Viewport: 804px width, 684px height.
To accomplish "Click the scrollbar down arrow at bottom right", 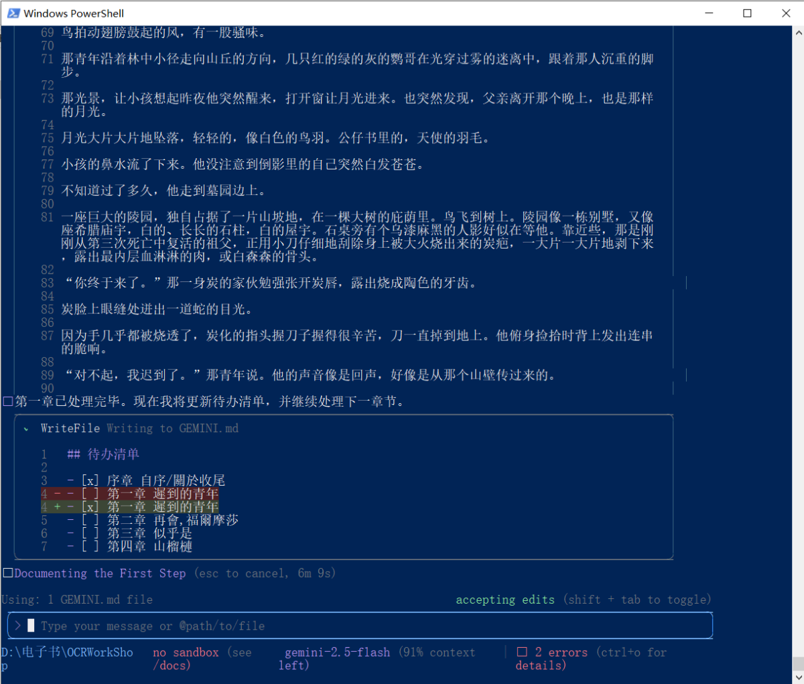I will pyautogui.click(x=798, y=678).
